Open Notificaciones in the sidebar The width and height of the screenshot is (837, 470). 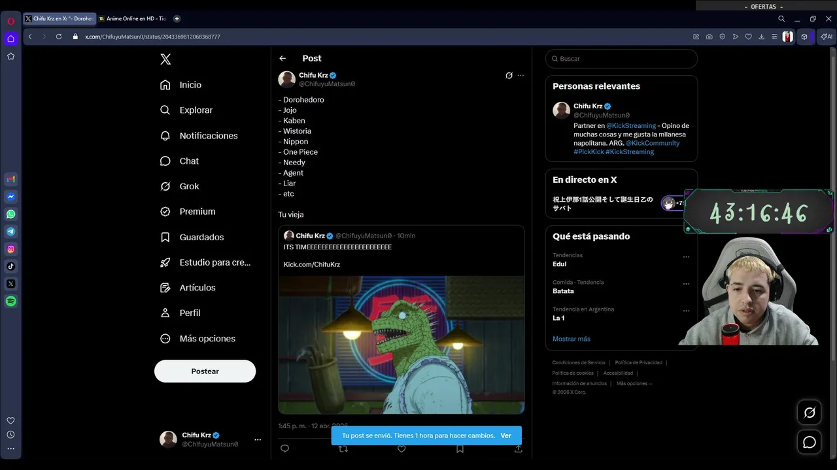[199, 136]
